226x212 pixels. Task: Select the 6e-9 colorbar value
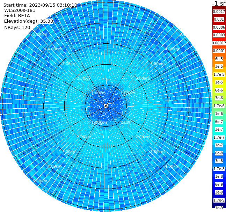(x=219, y=184)
